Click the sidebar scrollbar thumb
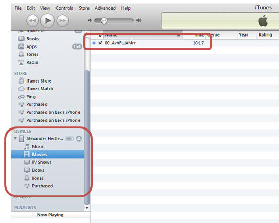Screen dimensions: 279x223 [x=87, y=137]
